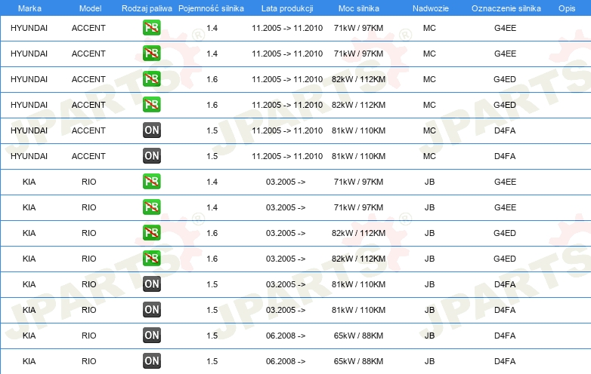Viewport: 591px width, 374px height.
Task: Click ON diesel icon in first Hyundai Accent 1.5 row
Action: click(151, 130)
